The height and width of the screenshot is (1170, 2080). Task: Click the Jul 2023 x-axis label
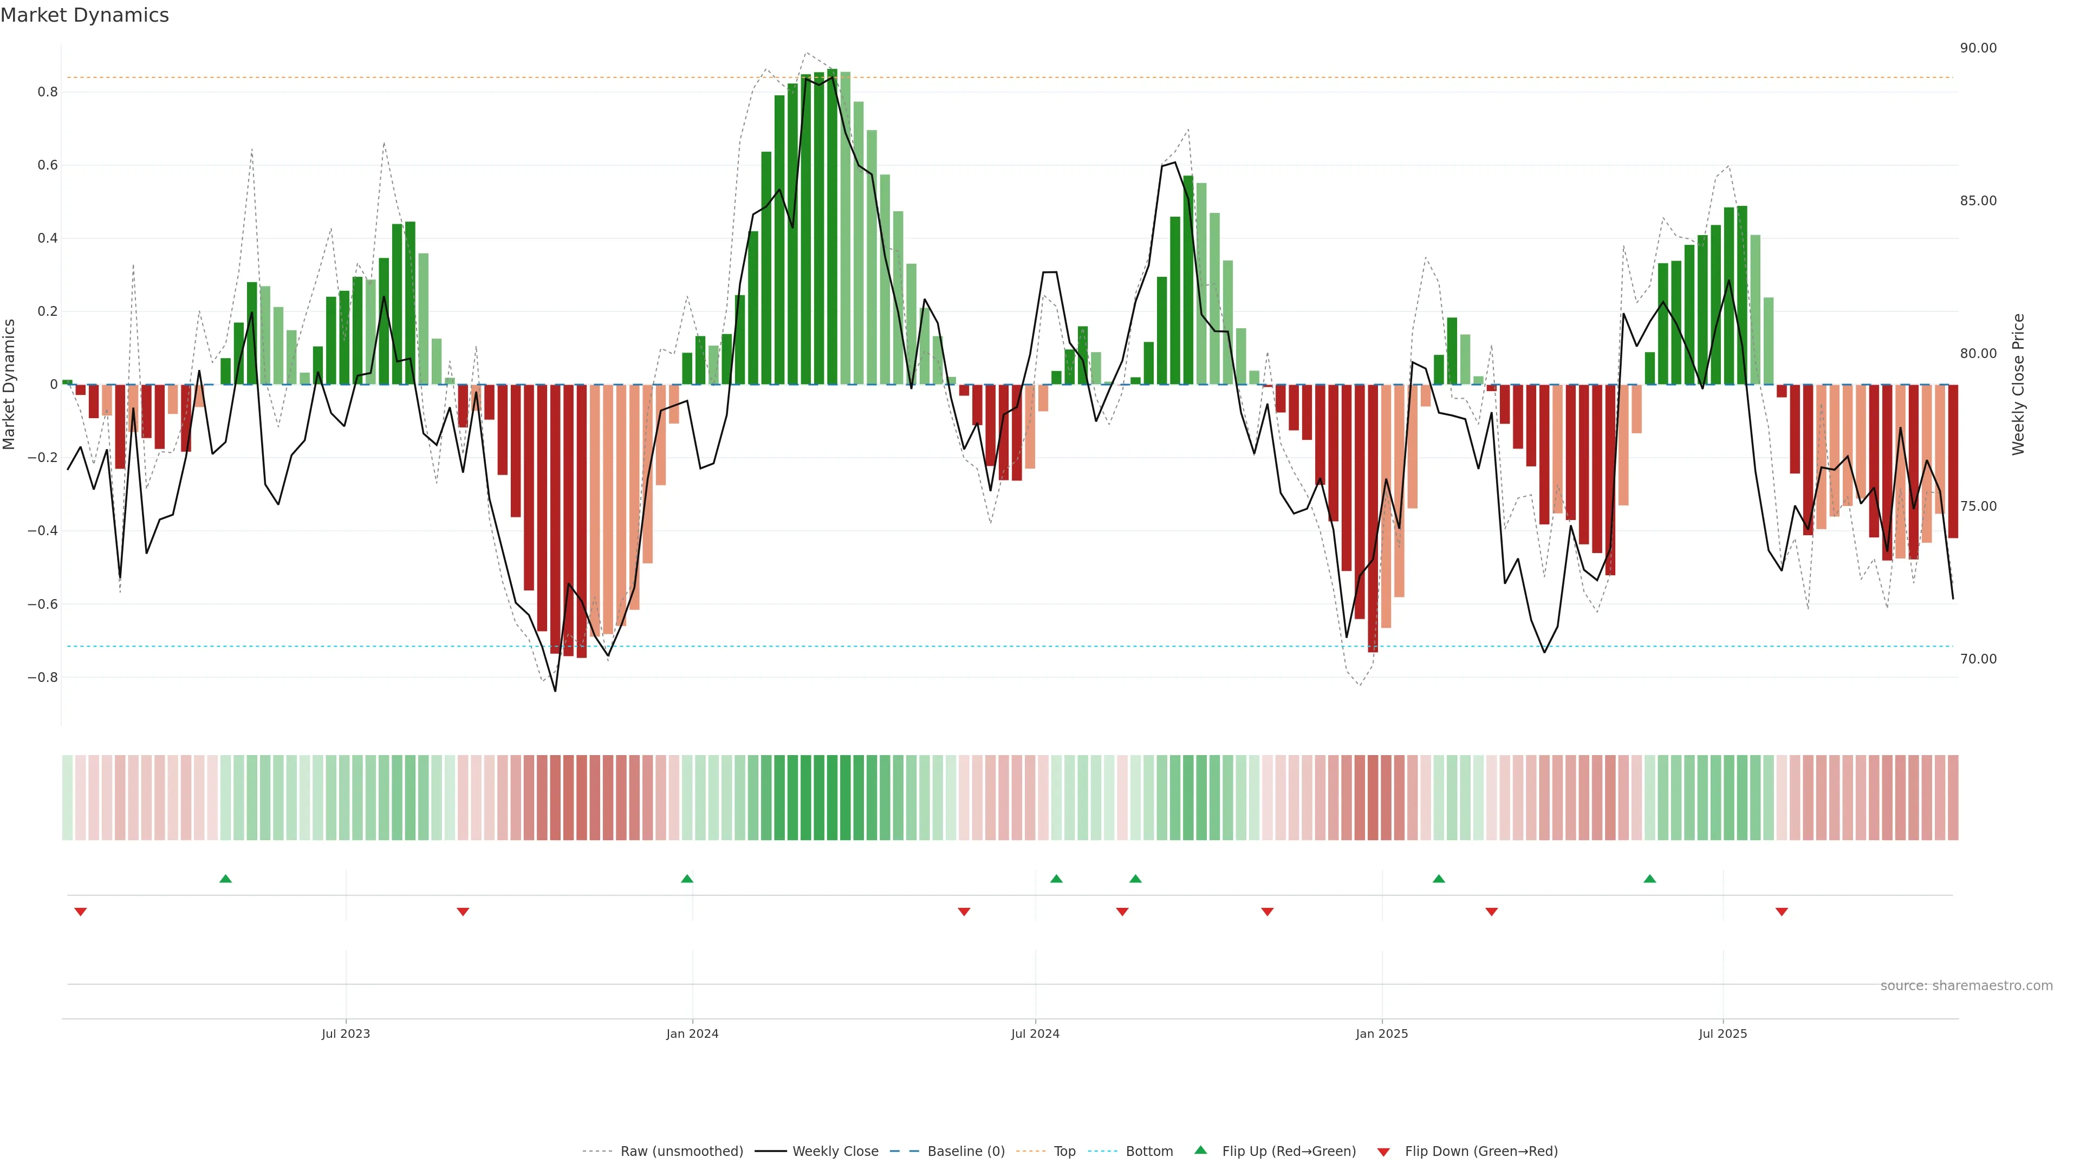[346, 1033]
